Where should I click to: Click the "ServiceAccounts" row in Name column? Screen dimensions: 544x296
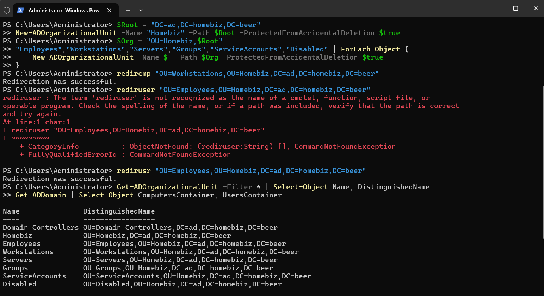click(x=35, y=276)
